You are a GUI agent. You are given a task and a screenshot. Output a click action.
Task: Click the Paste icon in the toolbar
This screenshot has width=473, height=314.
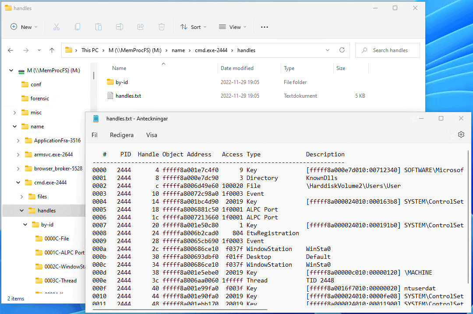(x=98, y=27)
